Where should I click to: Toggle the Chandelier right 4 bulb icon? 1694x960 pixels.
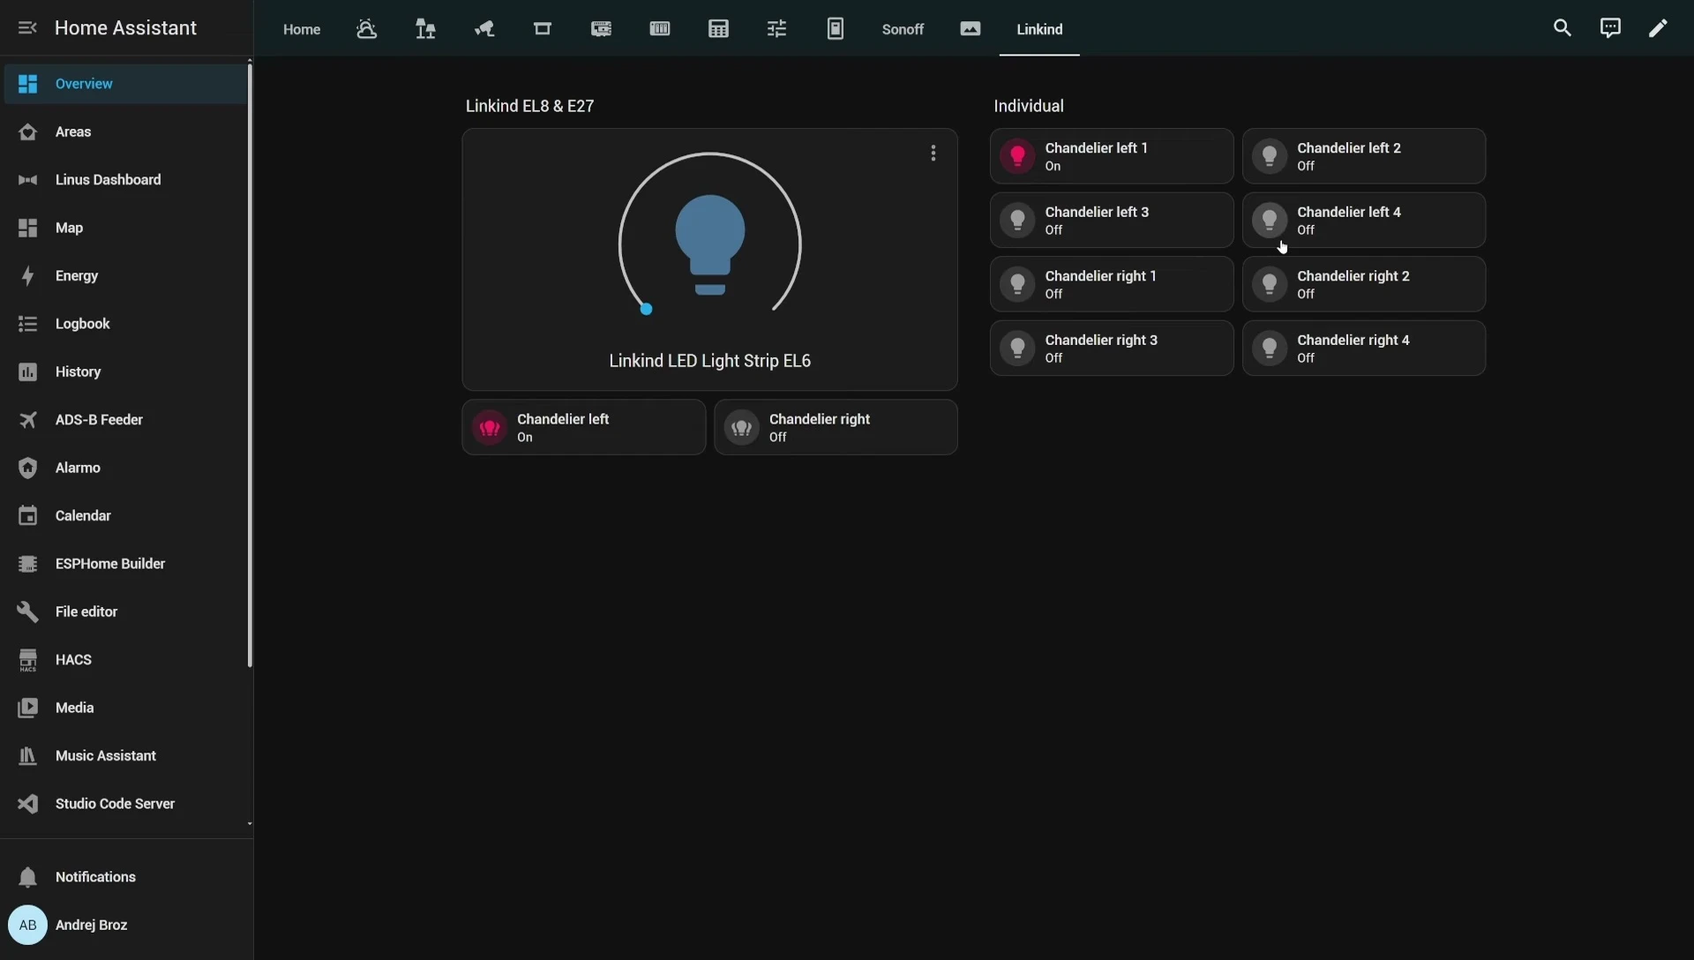pos(1270,349)
